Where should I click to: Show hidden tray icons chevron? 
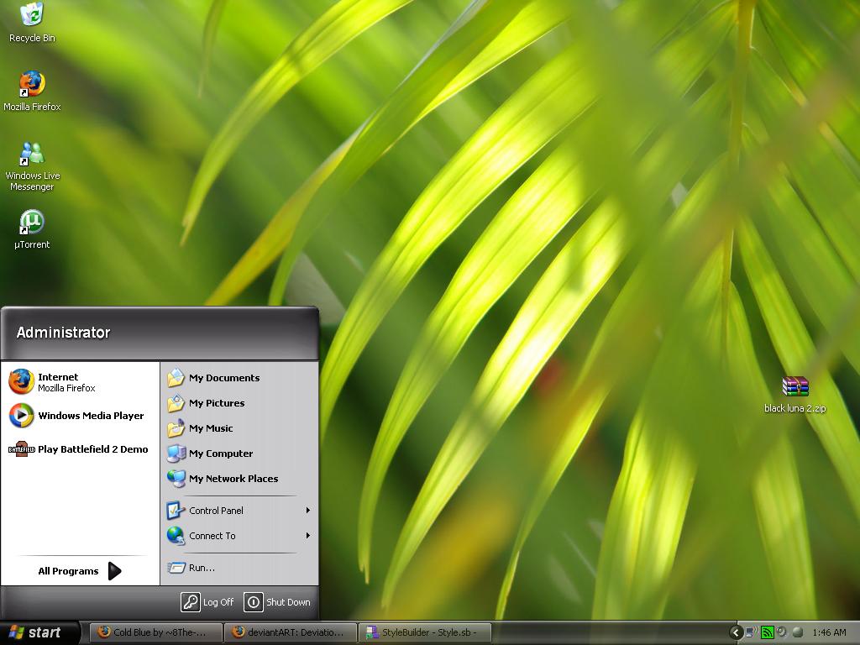pyautogui.click(x=736, y=633)
